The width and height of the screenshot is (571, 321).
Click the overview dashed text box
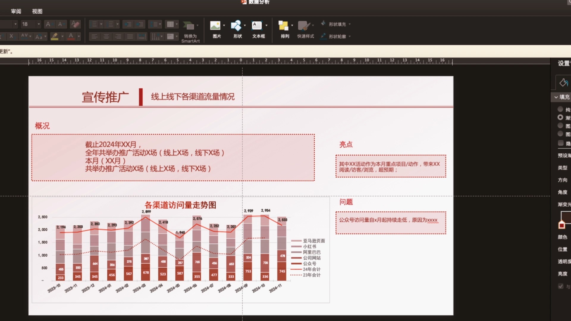[173, 158]
